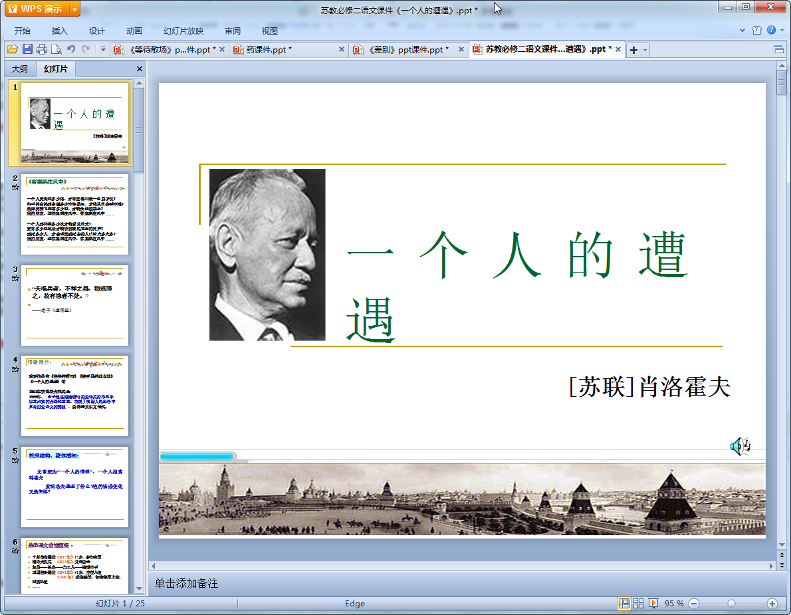Open the 视图 ribbon tab
The width and height of the screenshot is (791, 615).
pyautogui.click(x=270, y=31)
